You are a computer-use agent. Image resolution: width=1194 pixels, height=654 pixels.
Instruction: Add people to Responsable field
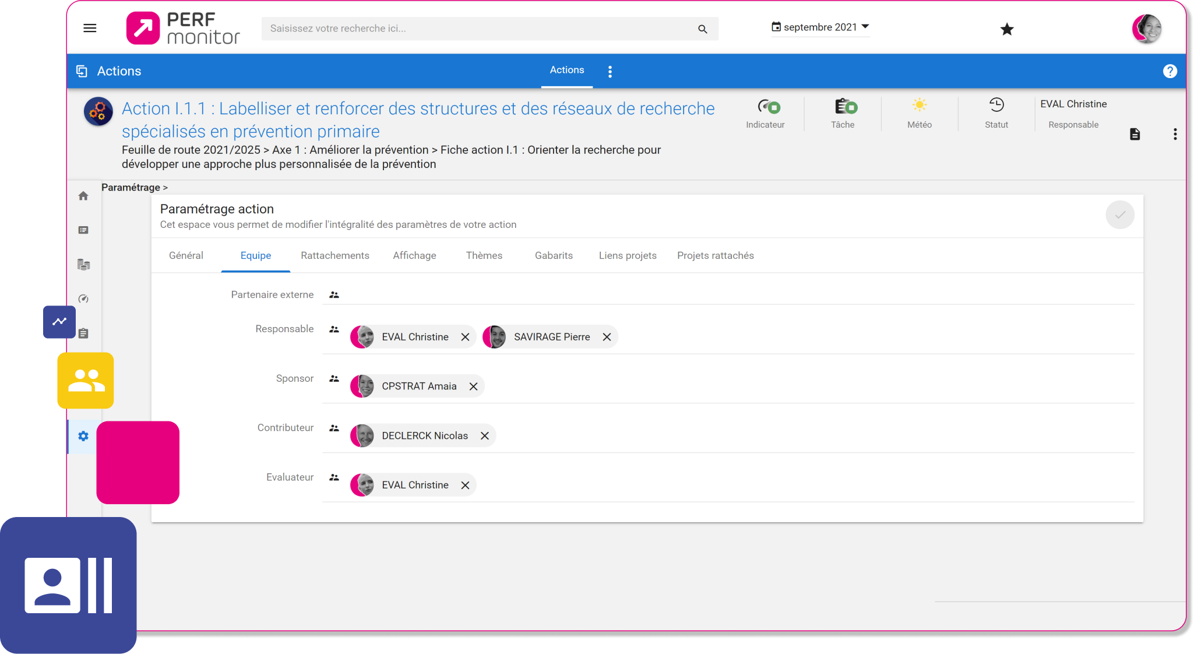333,329
